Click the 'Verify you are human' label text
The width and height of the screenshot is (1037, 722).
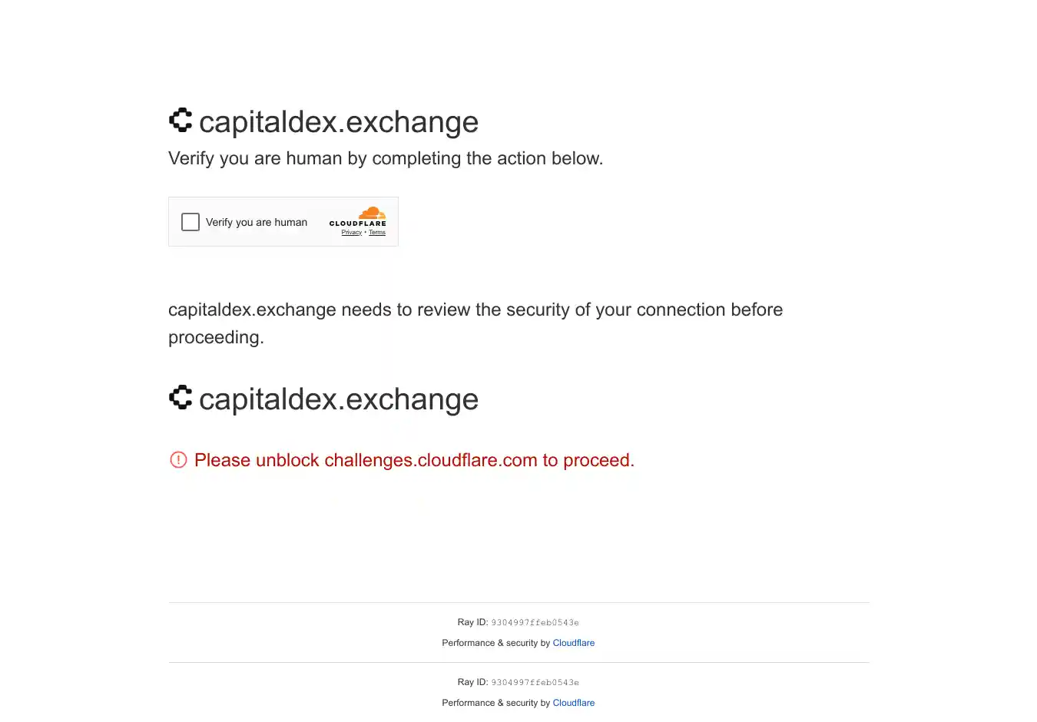coord(257,222)
